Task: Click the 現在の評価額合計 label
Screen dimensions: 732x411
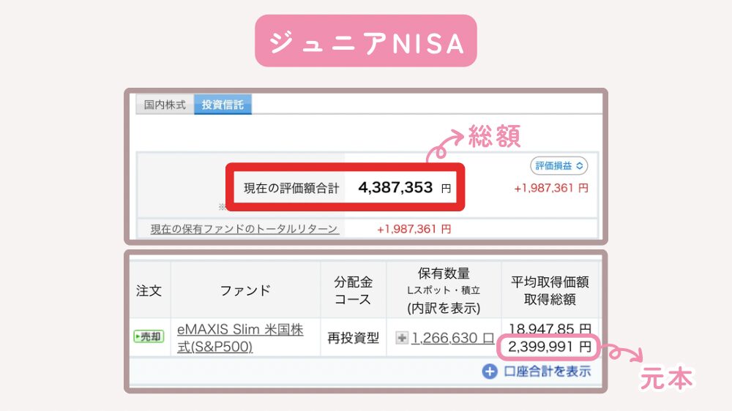Action: click(291, 188)
